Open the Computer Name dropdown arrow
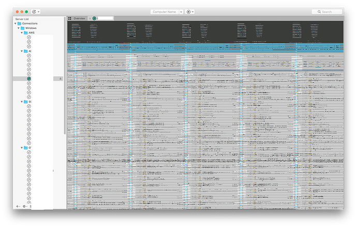The width and height of the screenshot is (357, 227). (181, 11)
